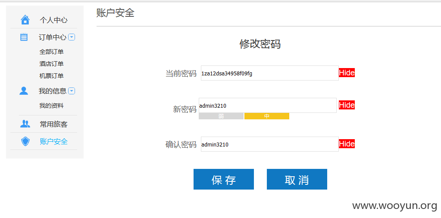Select 账户安全 in the sidebar
This screenshot has height=218, width=441.
coord(54,142)
